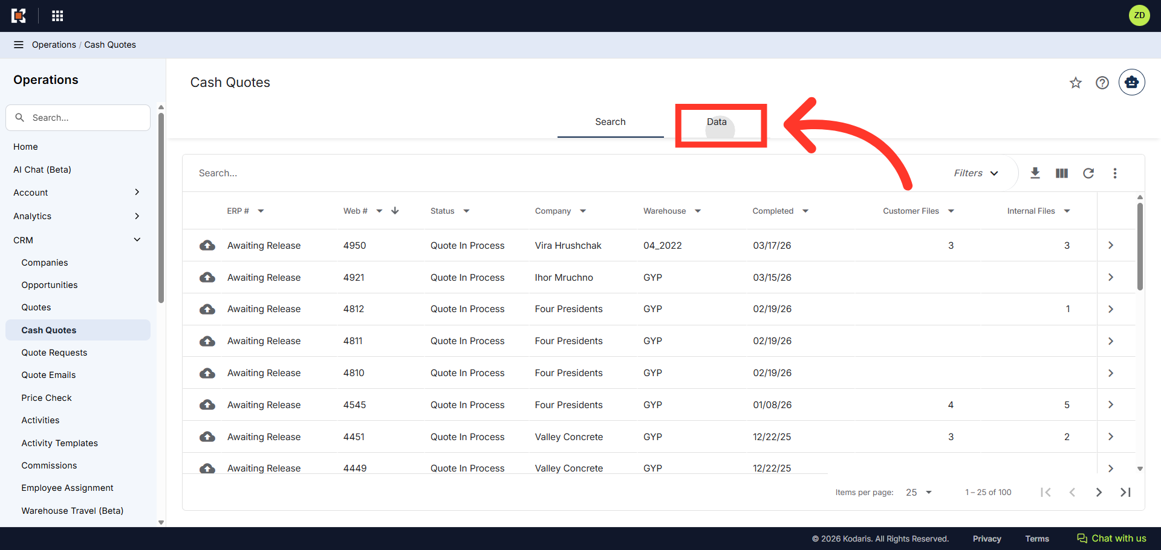Toggle the hamburger sidebar menu
The height and width of the screenshot is (550, 1161).
click(x=19, y=45)
